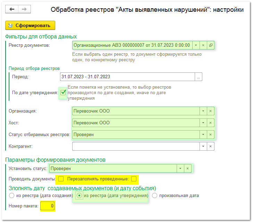Uncheck the По дате утверждения checkbox

[63, 92]
